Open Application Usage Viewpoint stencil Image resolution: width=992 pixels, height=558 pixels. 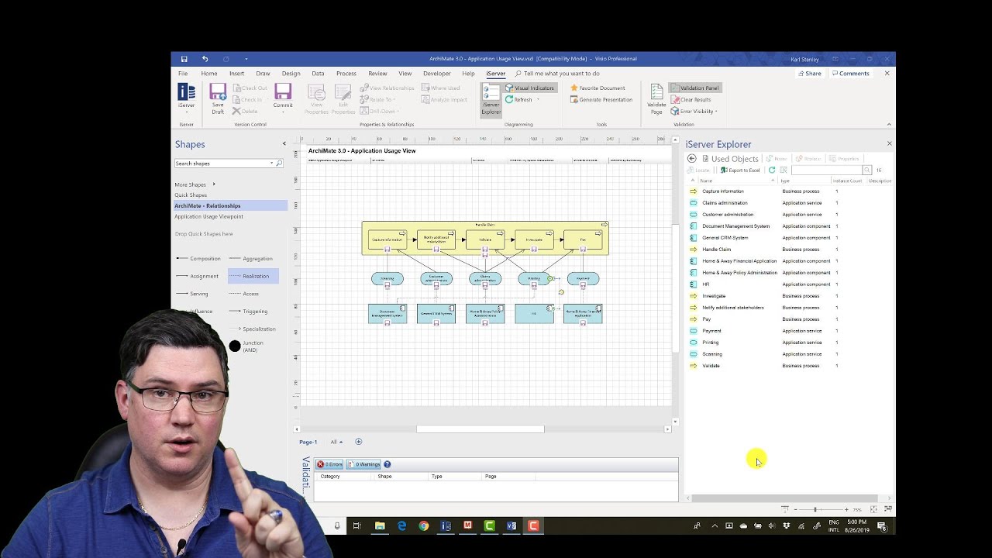click(208, 217)
